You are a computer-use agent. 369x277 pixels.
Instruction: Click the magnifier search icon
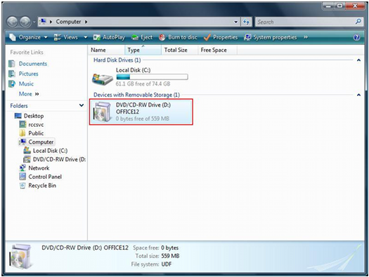click(x=358, y=22)
